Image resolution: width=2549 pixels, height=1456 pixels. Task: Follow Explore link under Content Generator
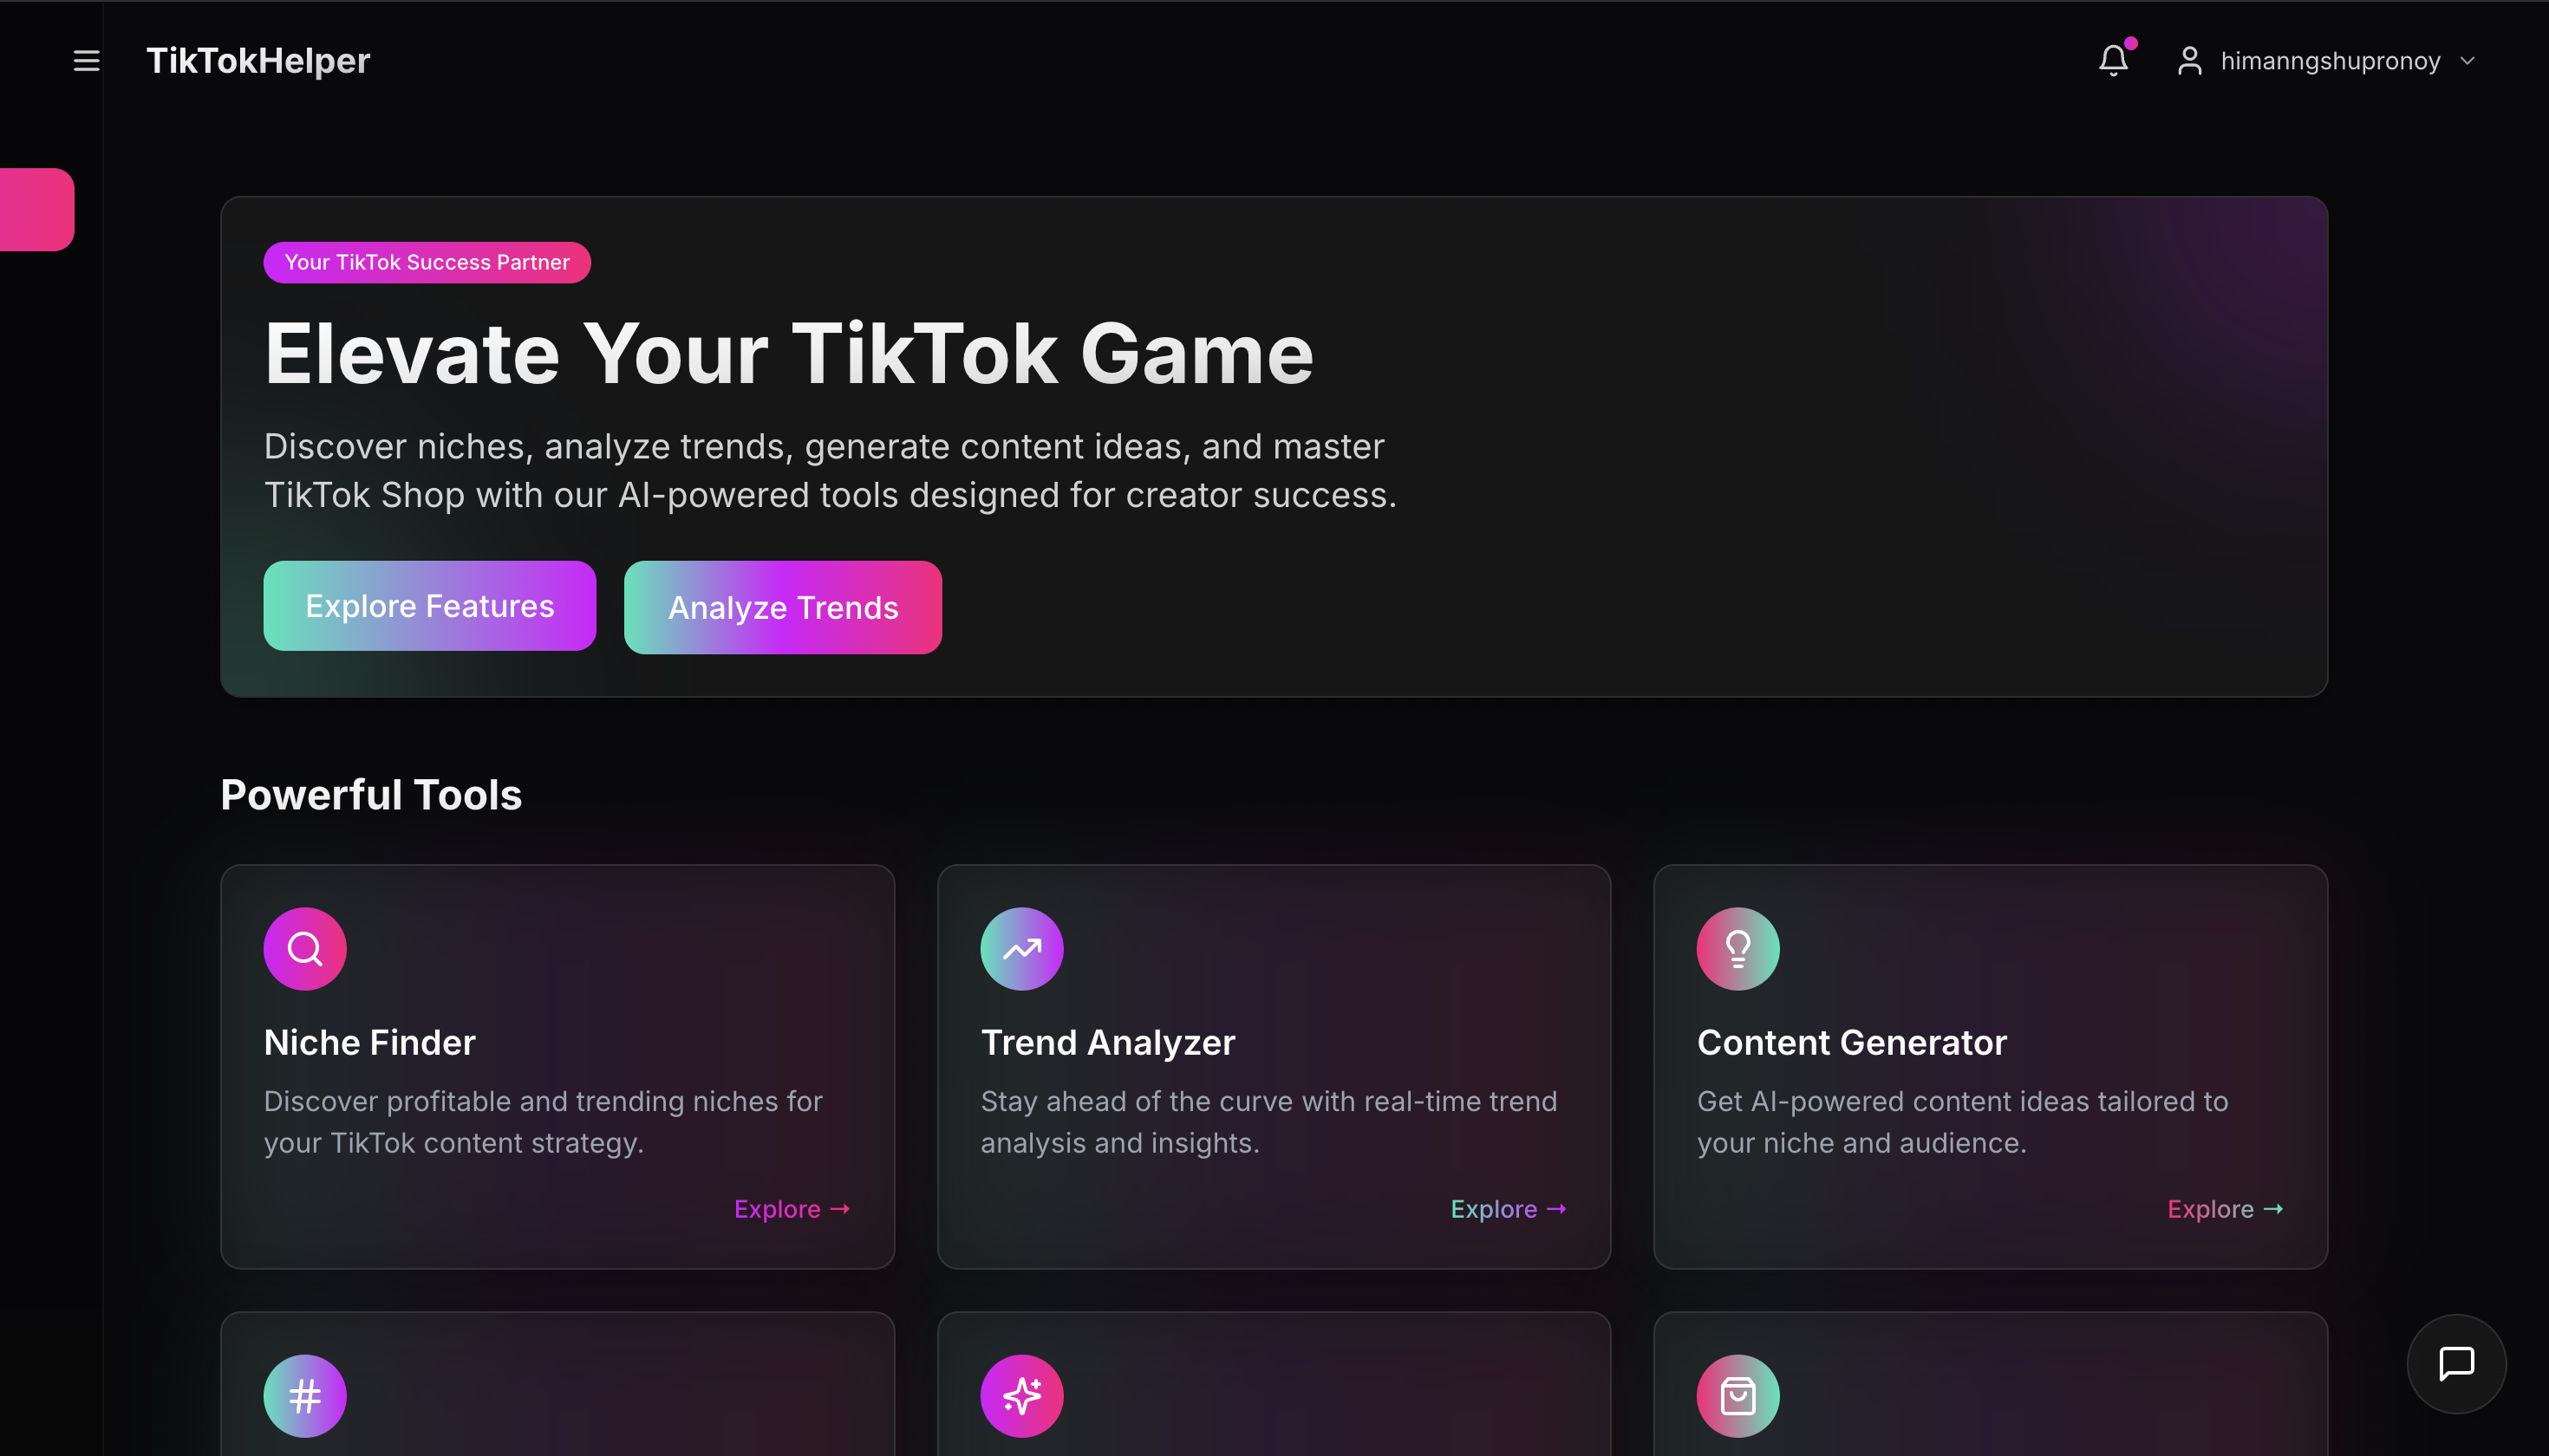click(2225, 1209)
